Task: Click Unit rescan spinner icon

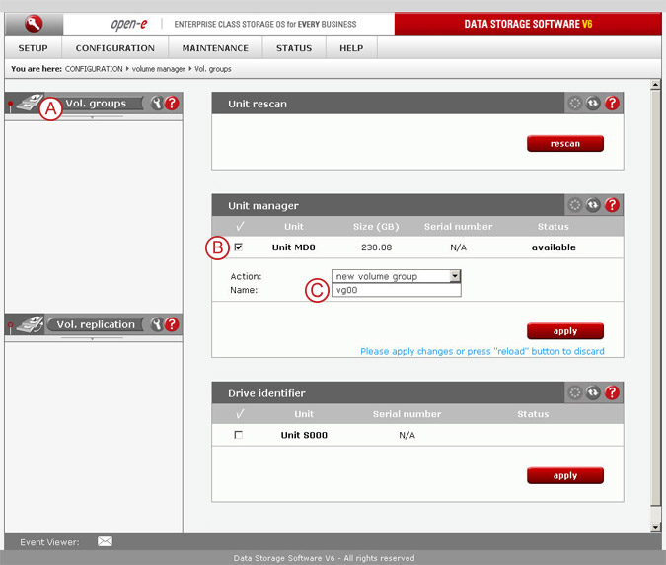Action: [574, 104]
